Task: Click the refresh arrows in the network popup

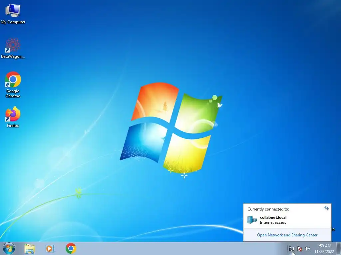Action: click(326, 208)
